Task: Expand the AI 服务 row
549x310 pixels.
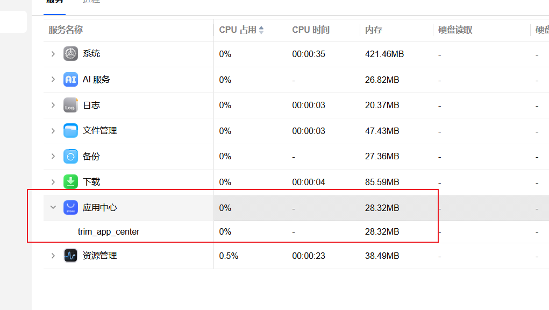Action: (53, 80)
